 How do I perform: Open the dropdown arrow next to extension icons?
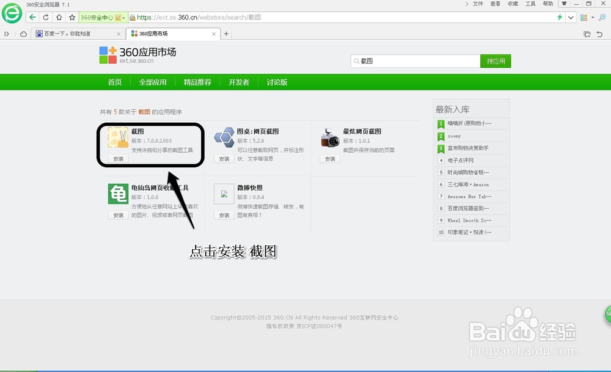tap(593, 17)
